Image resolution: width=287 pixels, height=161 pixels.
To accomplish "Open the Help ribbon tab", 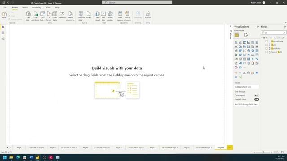I will (57, 8).
